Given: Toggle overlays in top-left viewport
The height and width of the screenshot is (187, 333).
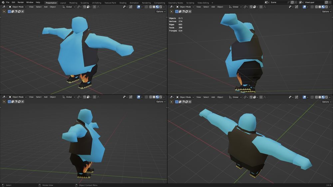Looking at the screenshot, I should [139, 7].
